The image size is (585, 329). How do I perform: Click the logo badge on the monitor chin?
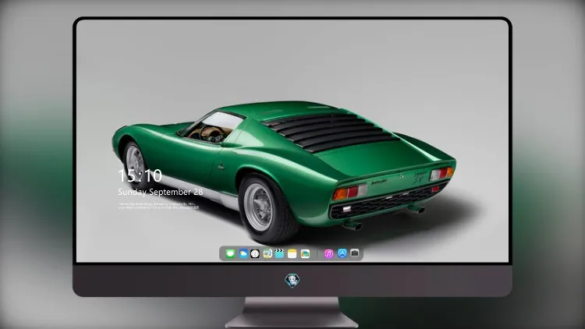tap(292, 281)
